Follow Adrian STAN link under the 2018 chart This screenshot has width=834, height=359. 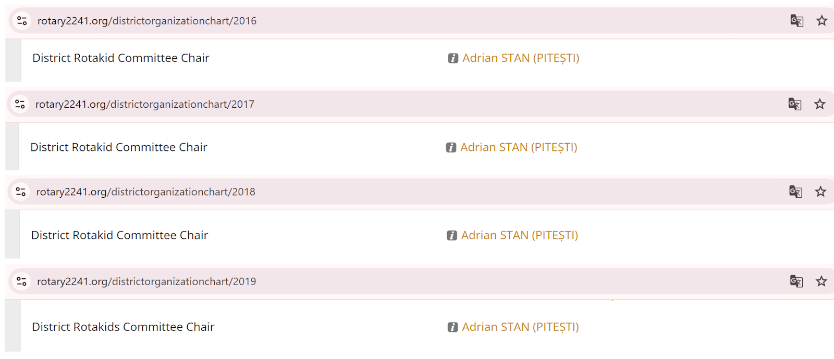520,235
